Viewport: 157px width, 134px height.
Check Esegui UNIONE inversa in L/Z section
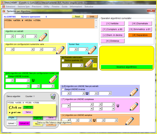(63, 89)
